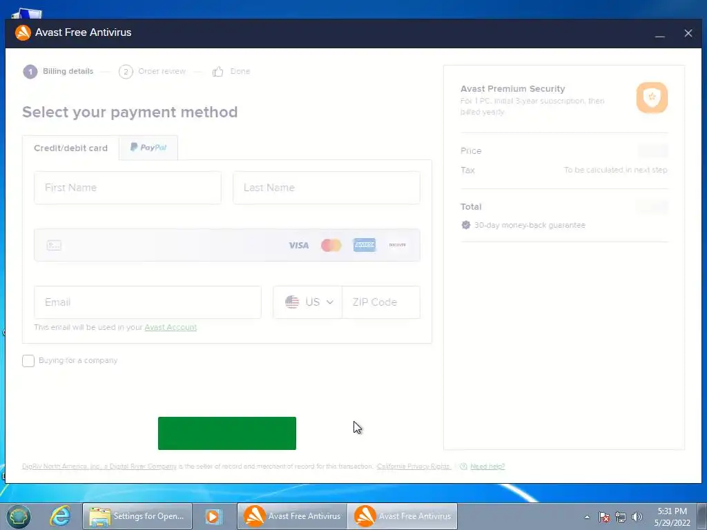This screenshot has width=707, height=530.
Task: Click the network tray icon
Action: [x=621, y=517]
